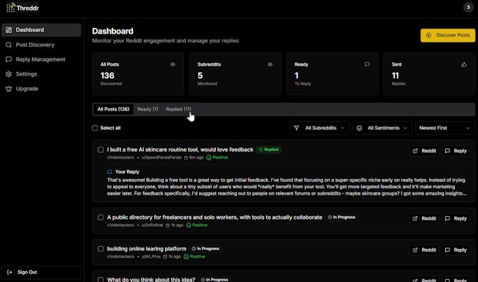Switch to the Replied (11) tab
The image size is (478, 282).
[x=178, y=109]
